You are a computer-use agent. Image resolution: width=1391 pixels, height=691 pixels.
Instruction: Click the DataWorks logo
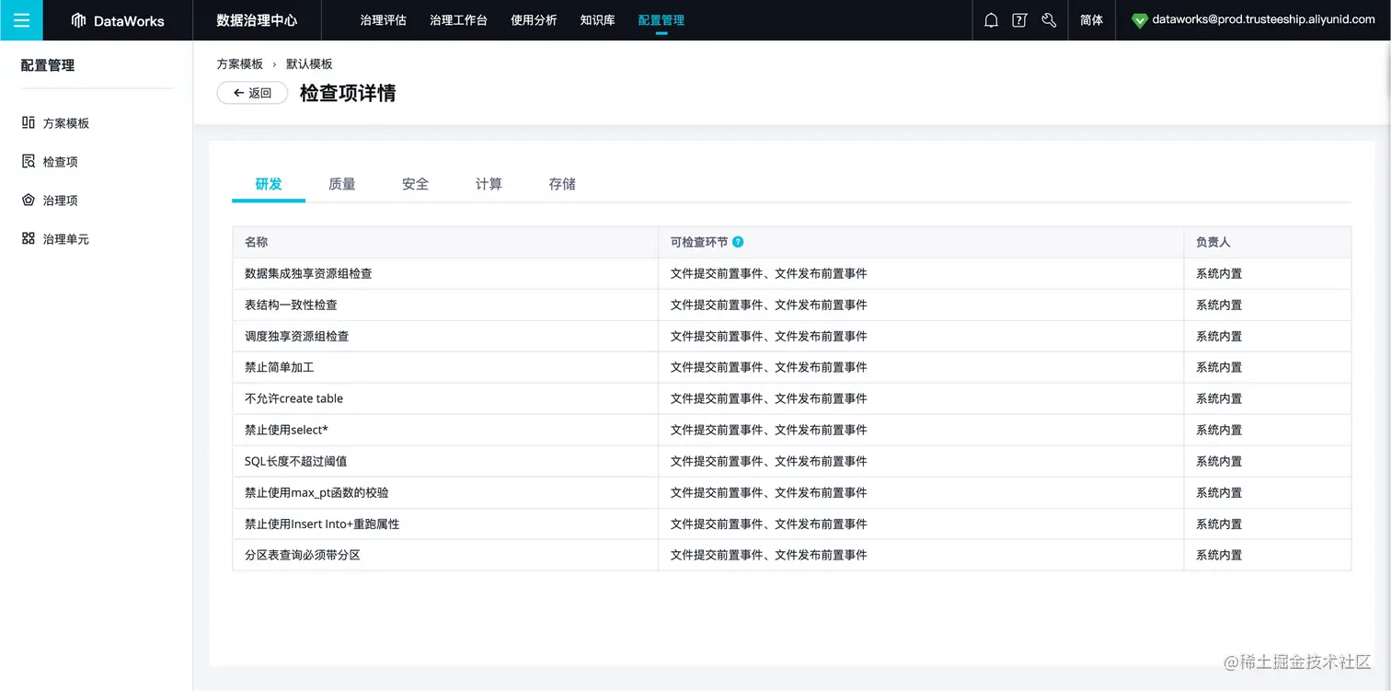(x=118, y=20)
